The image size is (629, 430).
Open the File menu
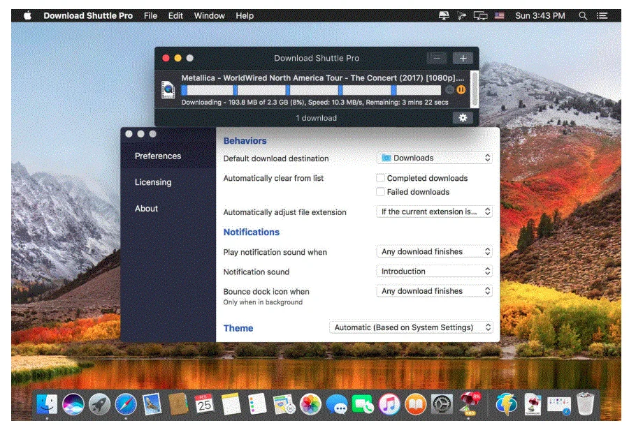pos(150,15)
